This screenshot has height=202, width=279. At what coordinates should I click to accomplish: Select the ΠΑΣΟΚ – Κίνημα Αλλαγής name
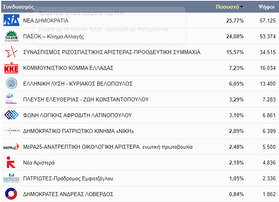53,37
